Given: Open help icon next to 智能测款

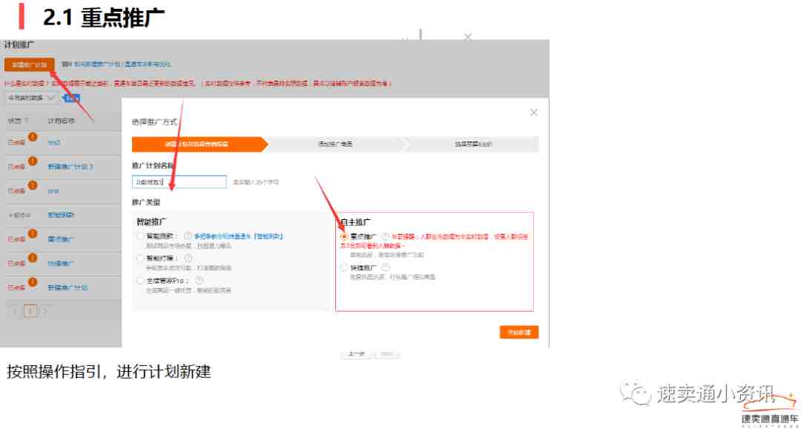Looking at the screenshot, I should (x=188, y=236).
